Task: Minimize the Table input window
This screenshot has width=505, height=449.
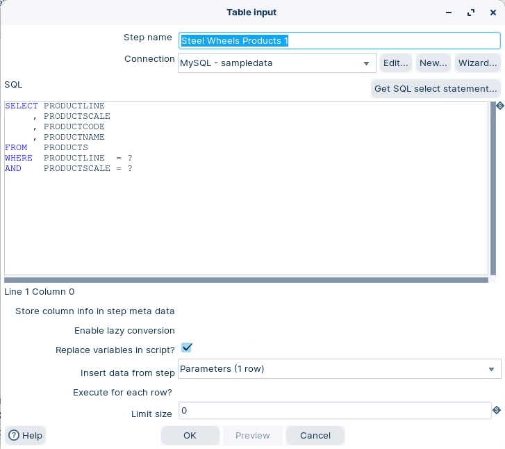Action: pos(449,13)
